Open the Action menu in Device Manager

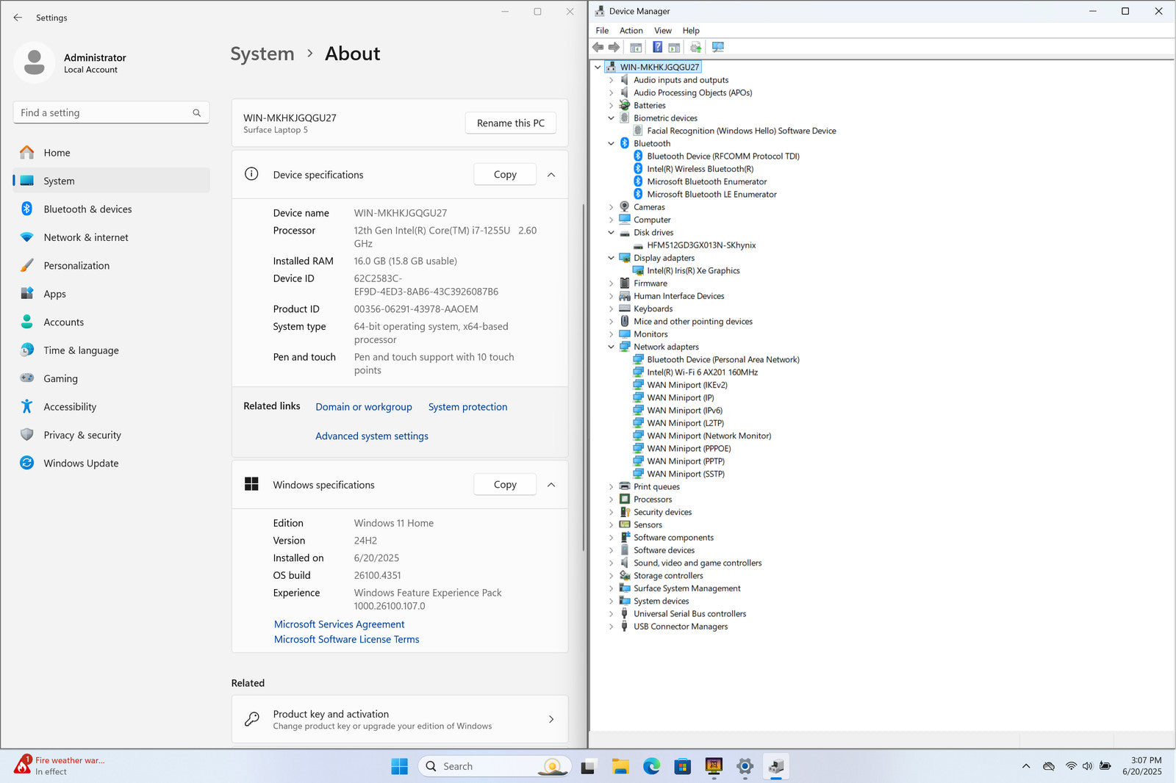[x=631, y=31]
